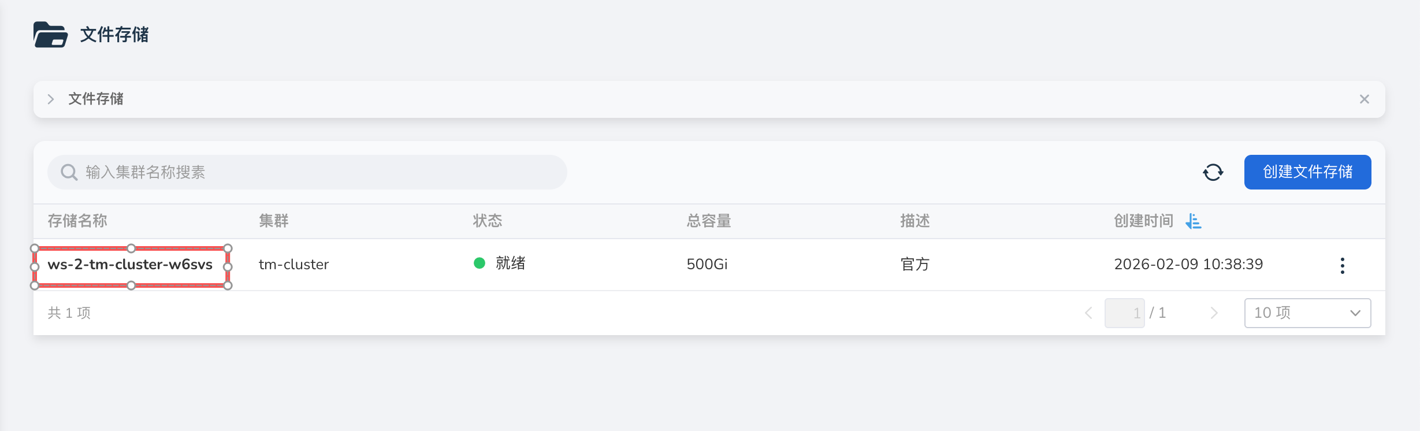Screen dimensions: 1420x431
Task: Collapse the page size selector chevron
Action: coord(1355,313)
